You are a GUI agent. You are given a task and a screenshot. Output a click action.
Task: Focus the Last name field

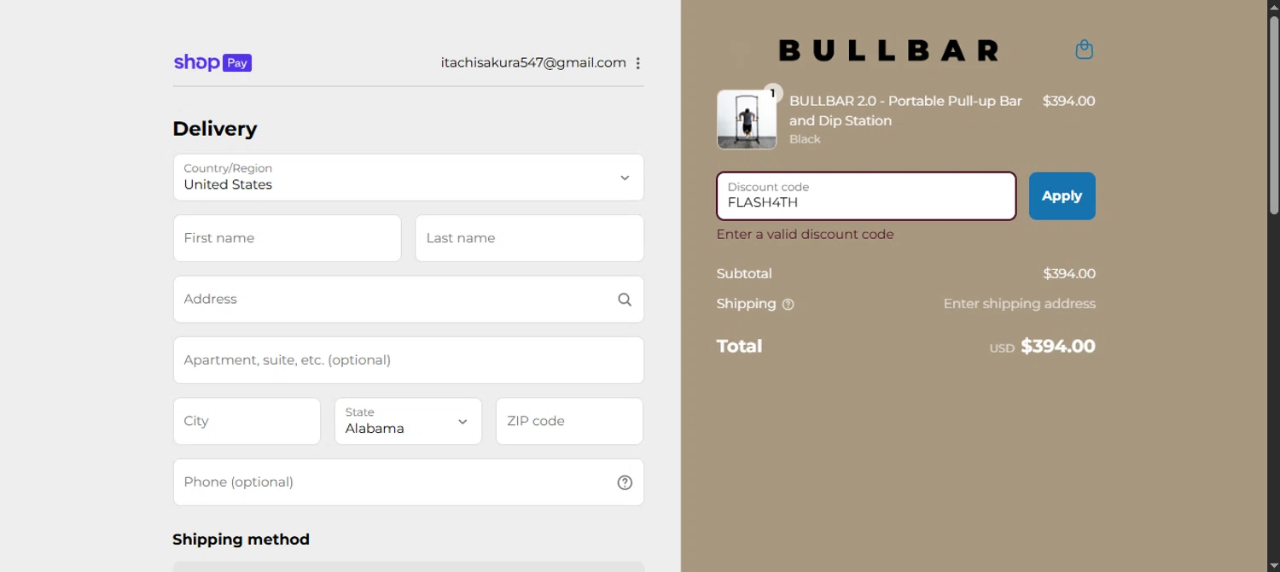pyautogui.click(x=529, y=238)
